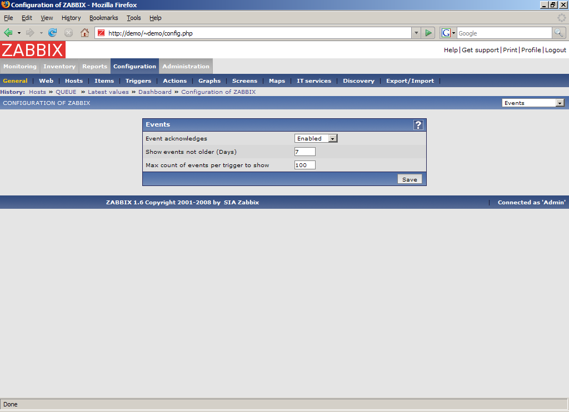The image size is (569, 412).
Task: Click the Logout link
Action: tap(555, 50)
